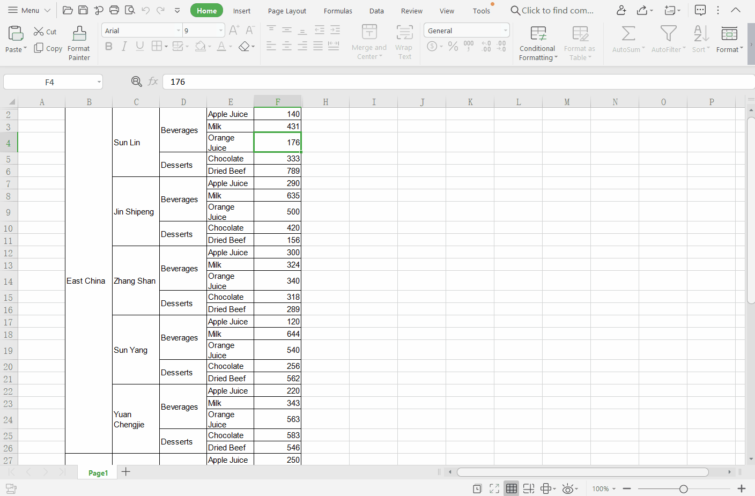The image size is (755, 496).
Task: Toggle underline formatting
Action: (140, 47)
